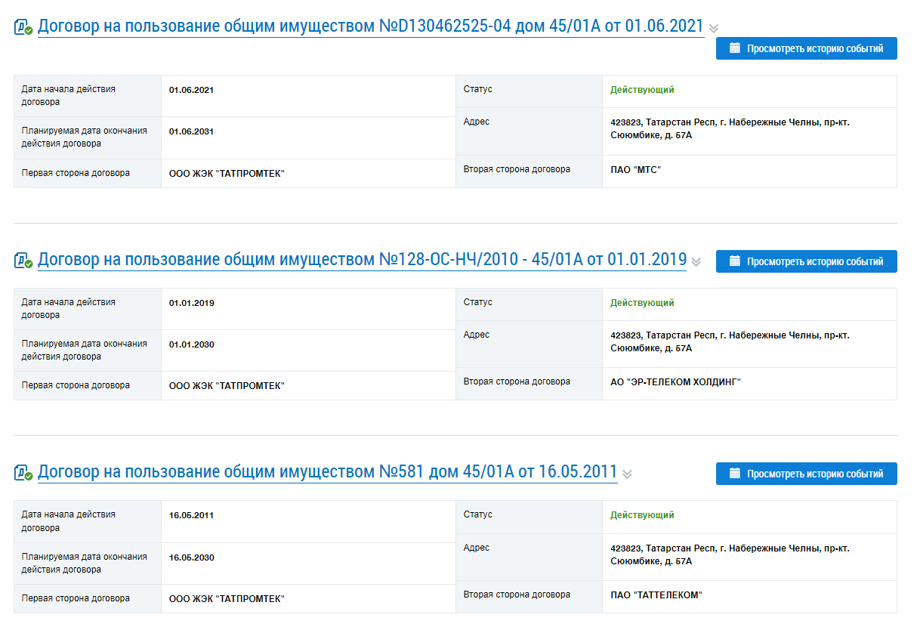Select planned end date 01.01.2030

pos(192,344)
